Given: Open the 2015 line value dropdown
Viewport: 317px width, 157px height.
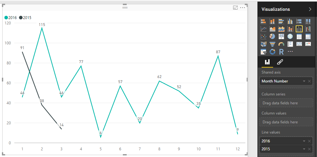Looking at the screenshot, I should 304,149.
